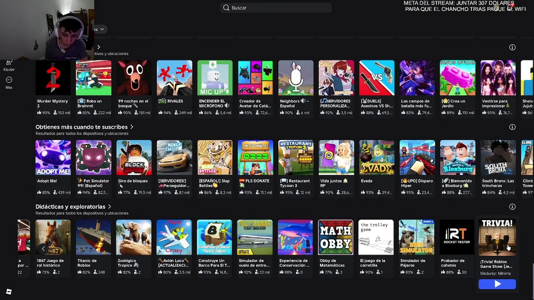Focus the Buscar search field
The width and height of the screenshot is (534, 300).
276,7
